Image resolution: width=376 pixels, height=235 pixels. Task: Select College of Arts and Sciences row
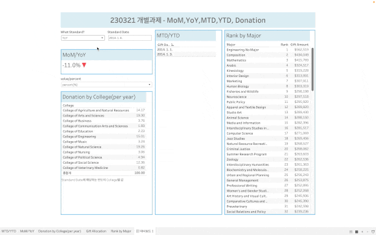coord(104,116)
